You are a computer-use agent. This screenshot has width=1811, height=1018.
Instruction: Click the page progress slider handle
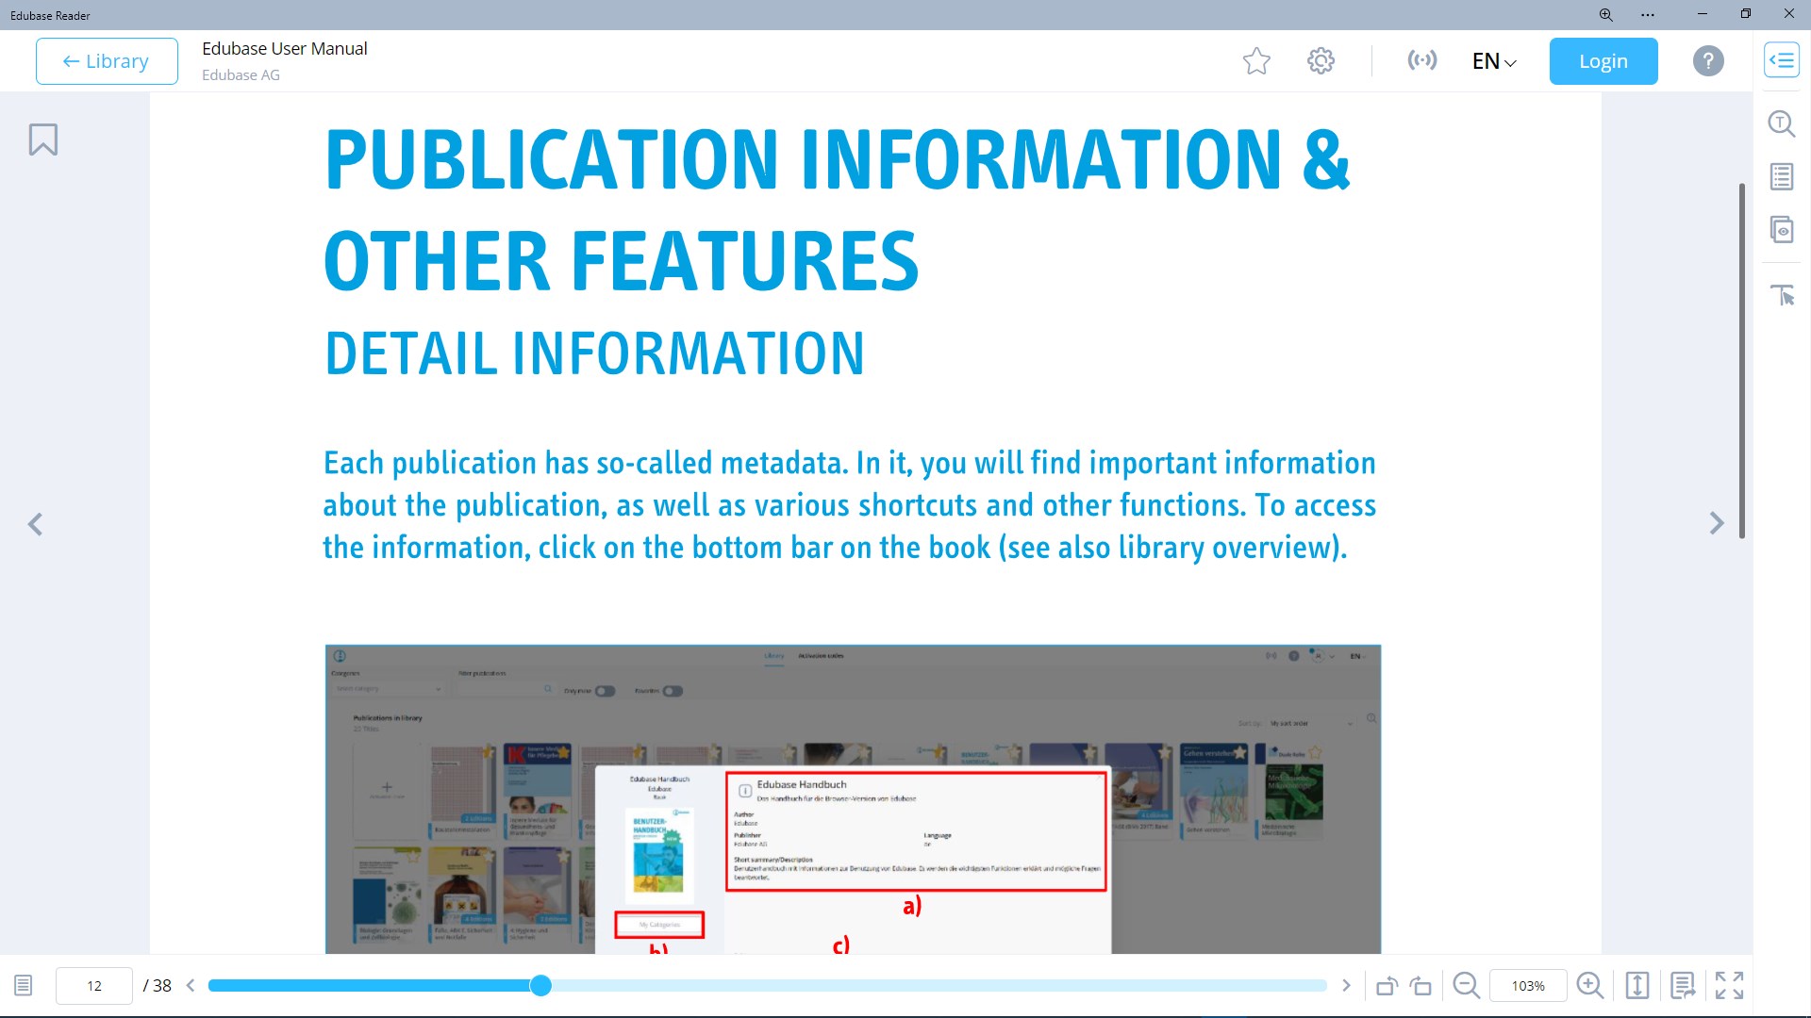(540, 986)
